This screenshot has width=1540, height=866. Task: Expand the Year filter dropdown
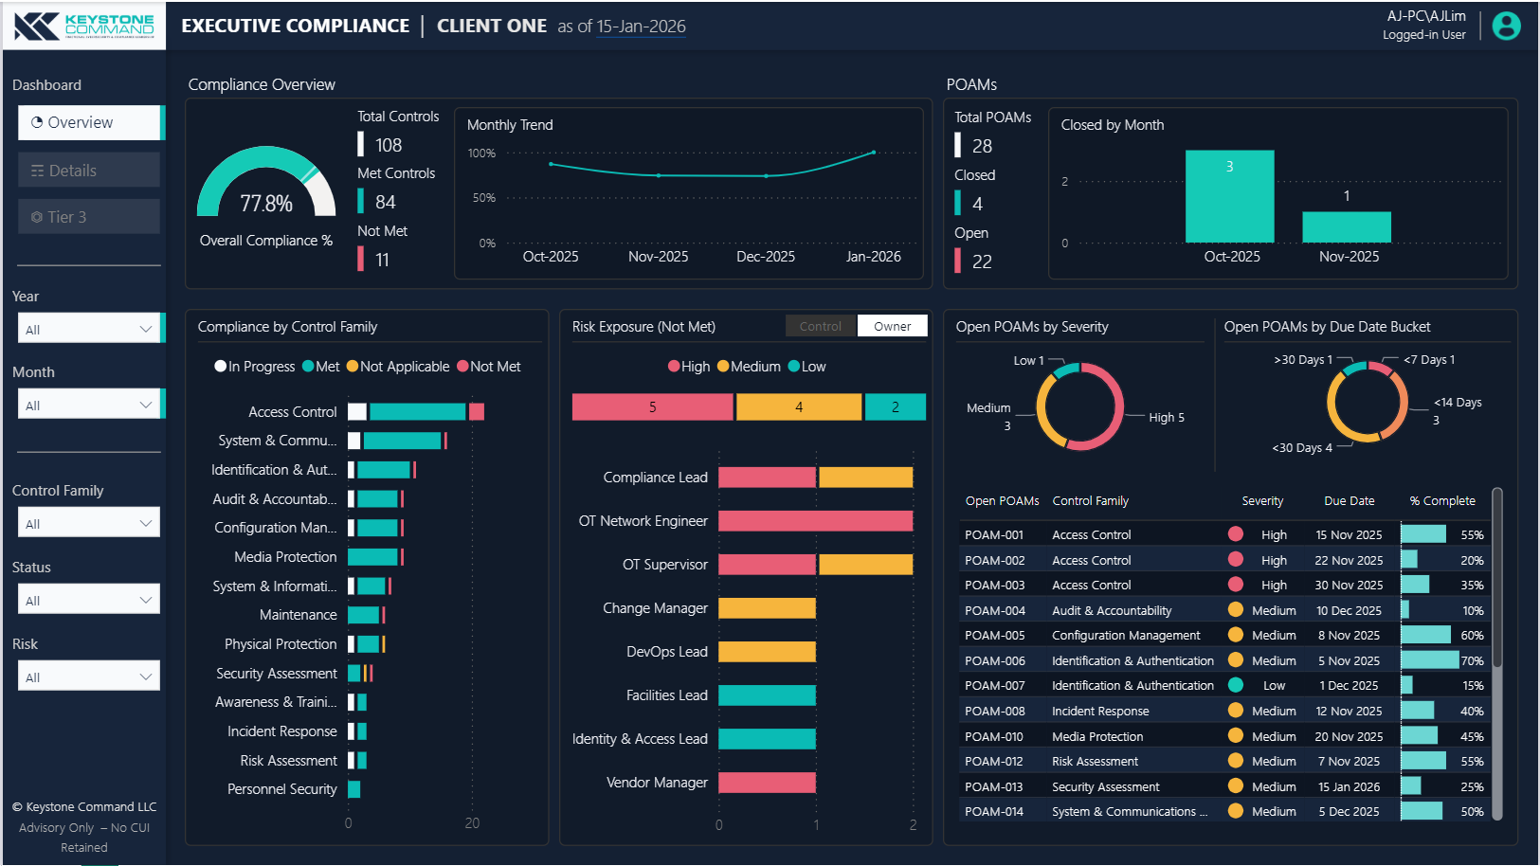point(88,329)
